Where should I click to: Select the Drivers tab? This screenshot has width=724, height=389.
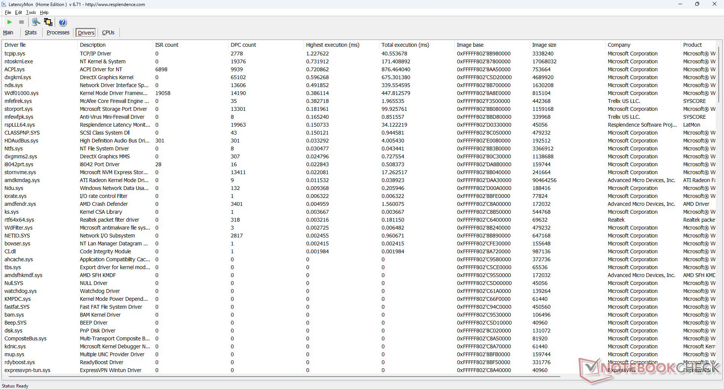[x=86, y=33]
